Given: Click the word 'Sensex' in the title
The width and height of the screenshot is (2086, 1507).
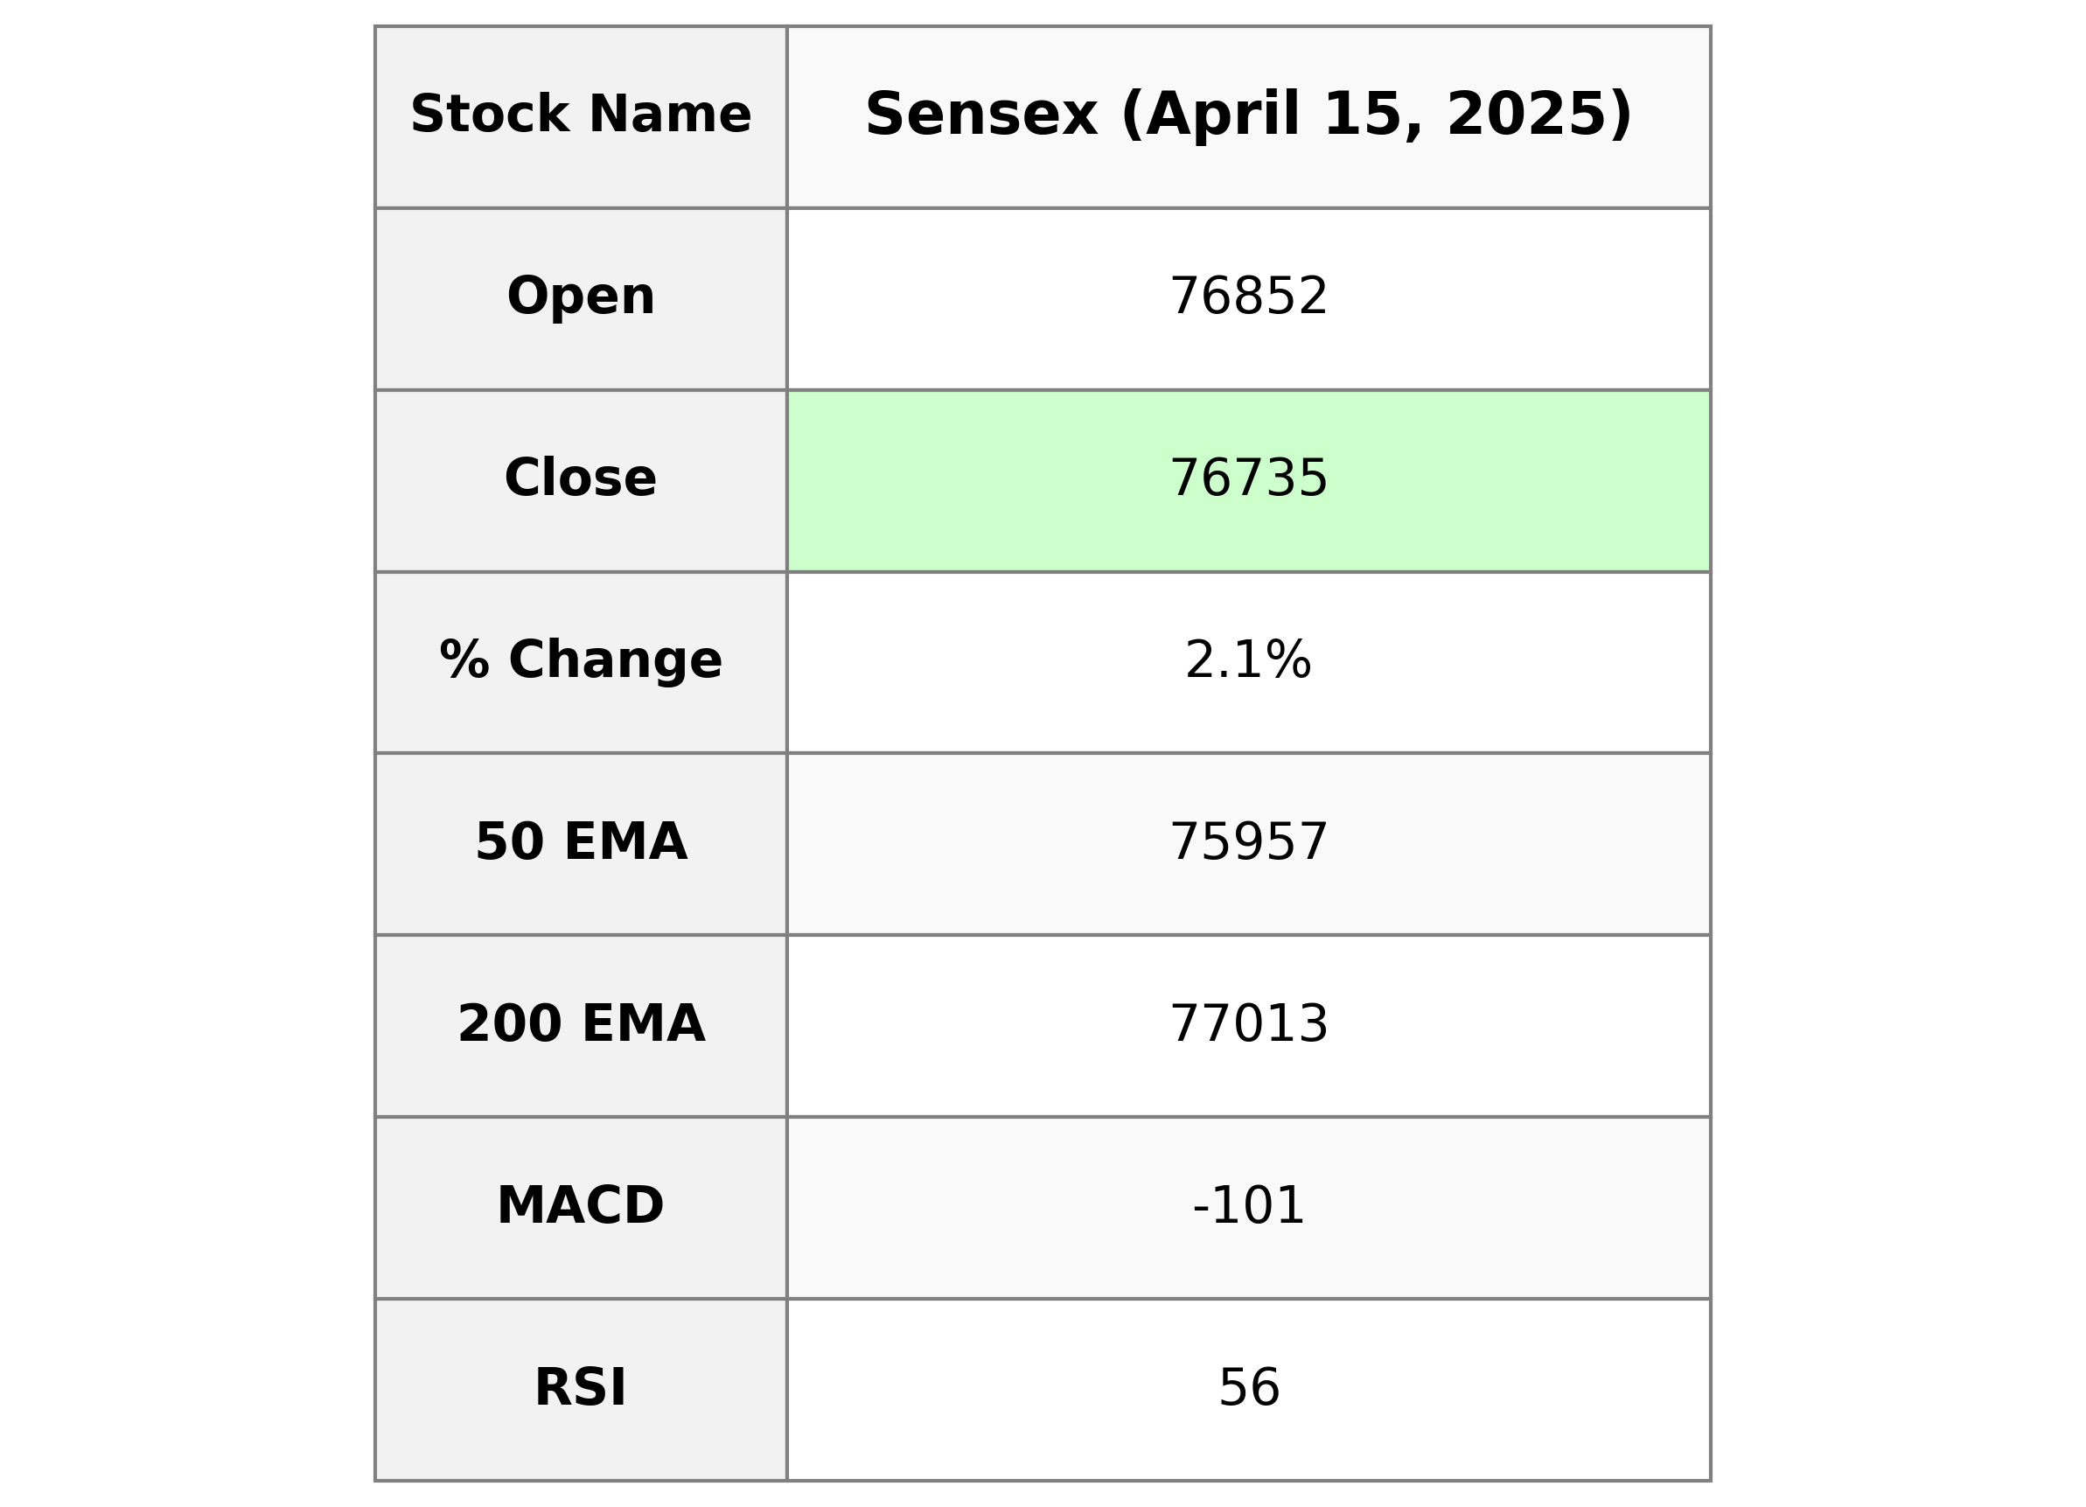Looking at the screenshot, I should 981,115.
